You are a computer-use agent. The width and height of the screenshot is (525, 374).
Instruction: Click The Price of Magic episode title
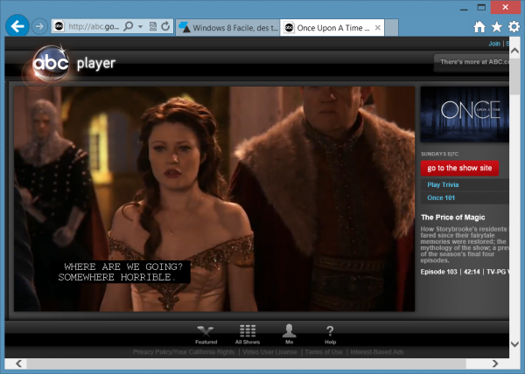[x=452, y=218]
